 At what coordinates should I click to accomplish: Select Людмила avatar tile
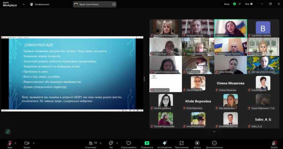click(263, 47)
